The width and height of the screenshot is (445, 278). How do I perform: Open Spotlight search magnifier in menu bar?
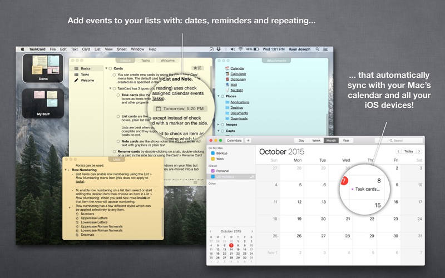(317, 49)
